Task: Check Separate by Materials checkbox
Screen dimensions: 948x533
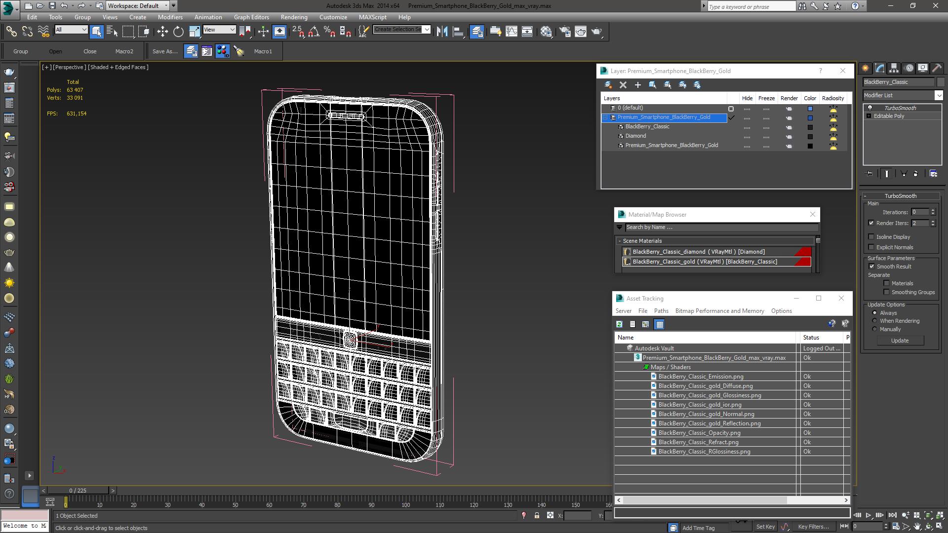Action: pos(886,283)
